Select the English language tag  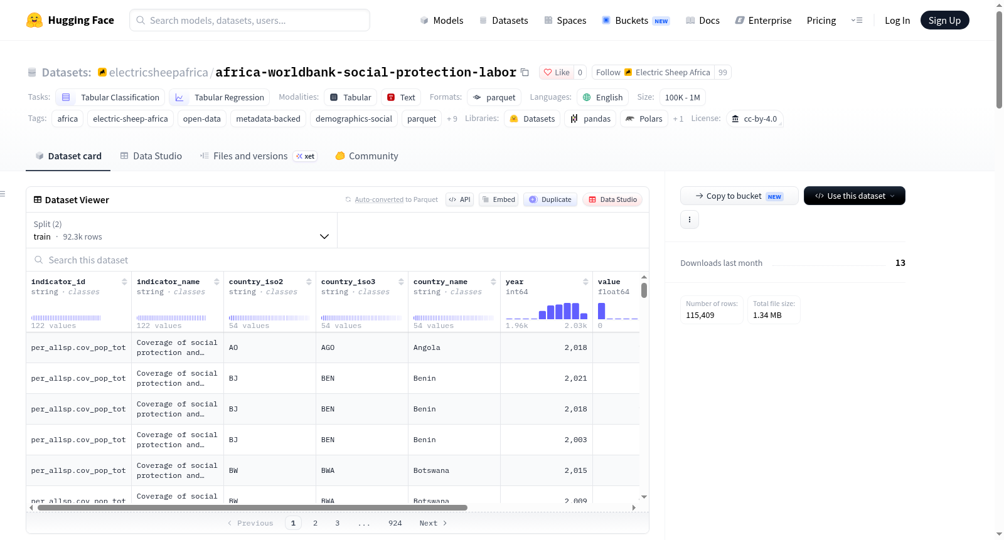click(x=602, y=97)
